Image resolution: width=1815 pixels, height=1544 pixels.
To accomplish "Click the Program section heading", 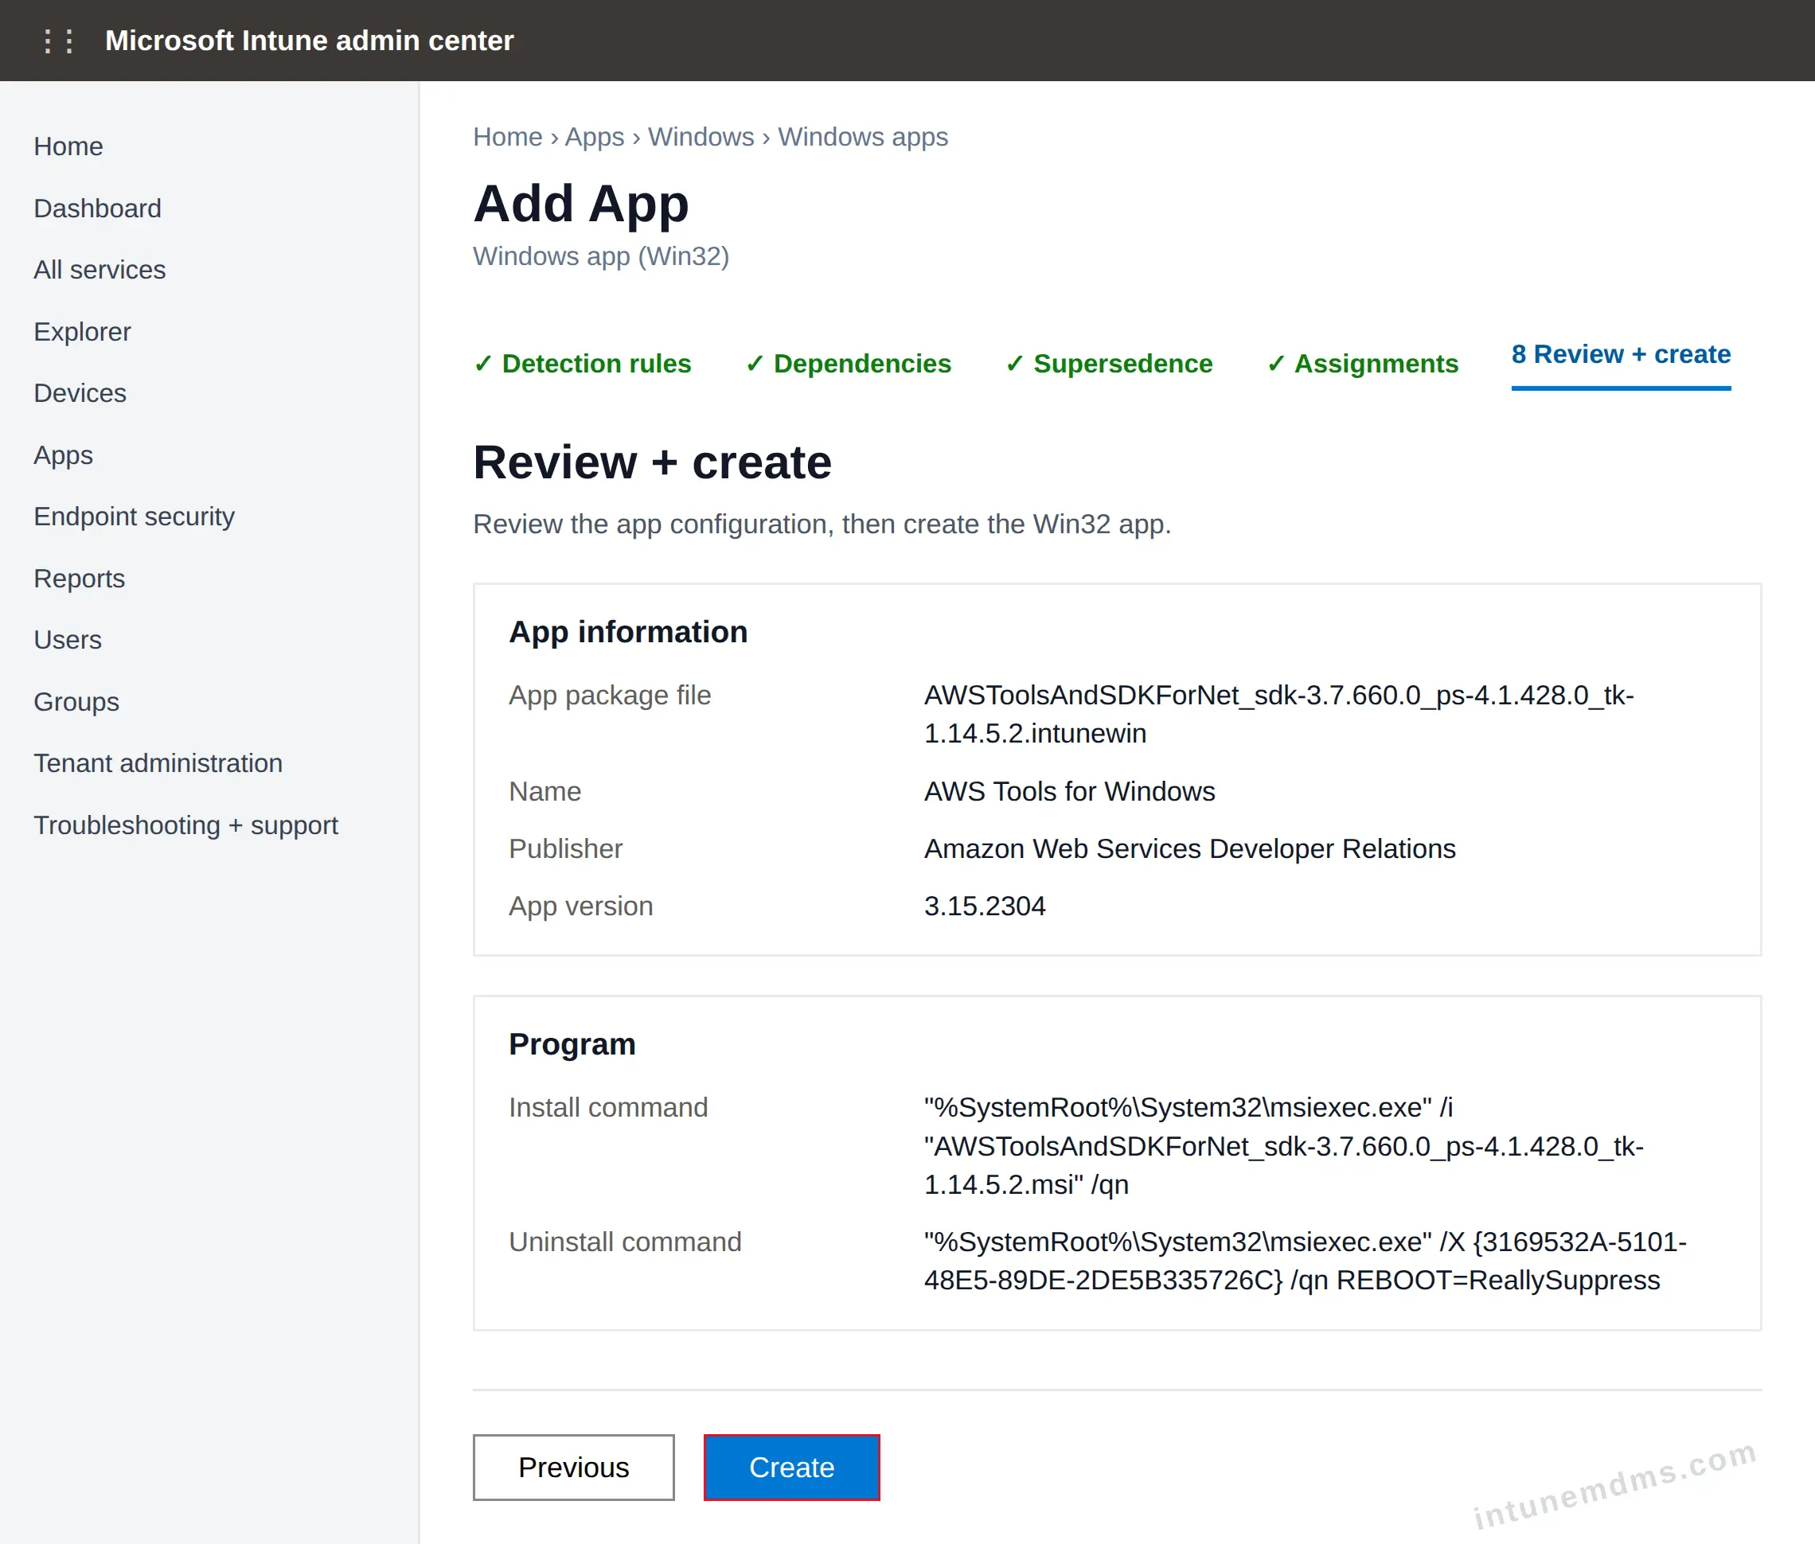I will (572, 1044).
